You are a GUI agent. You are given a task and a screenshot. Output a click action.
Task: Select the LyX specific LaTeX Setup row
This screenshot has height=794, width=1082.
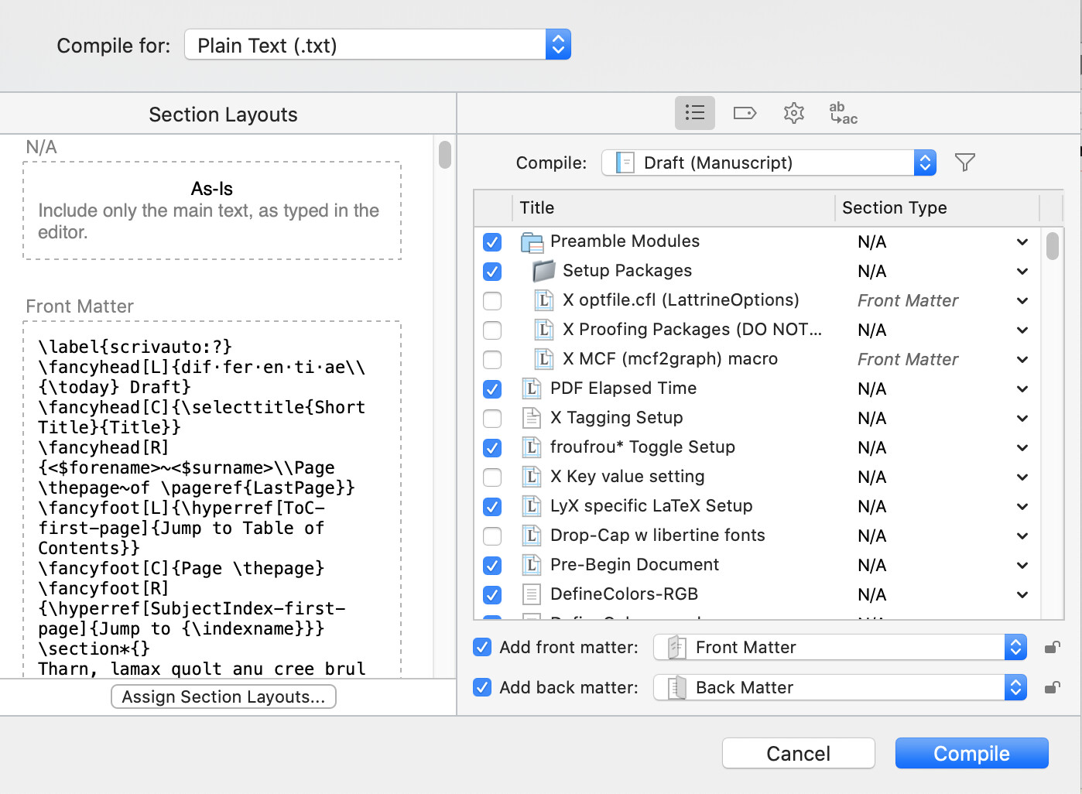(x=651, y=506)
